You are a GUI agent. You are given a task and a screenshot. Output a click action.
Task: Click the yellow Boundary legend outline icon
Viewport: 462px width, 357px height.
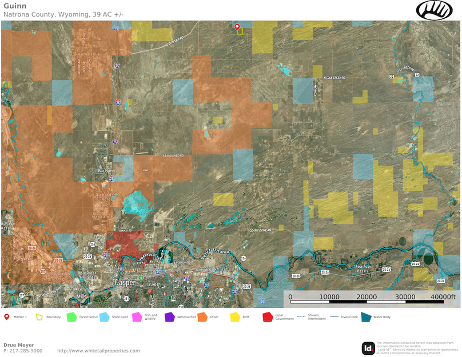[39, 316]
